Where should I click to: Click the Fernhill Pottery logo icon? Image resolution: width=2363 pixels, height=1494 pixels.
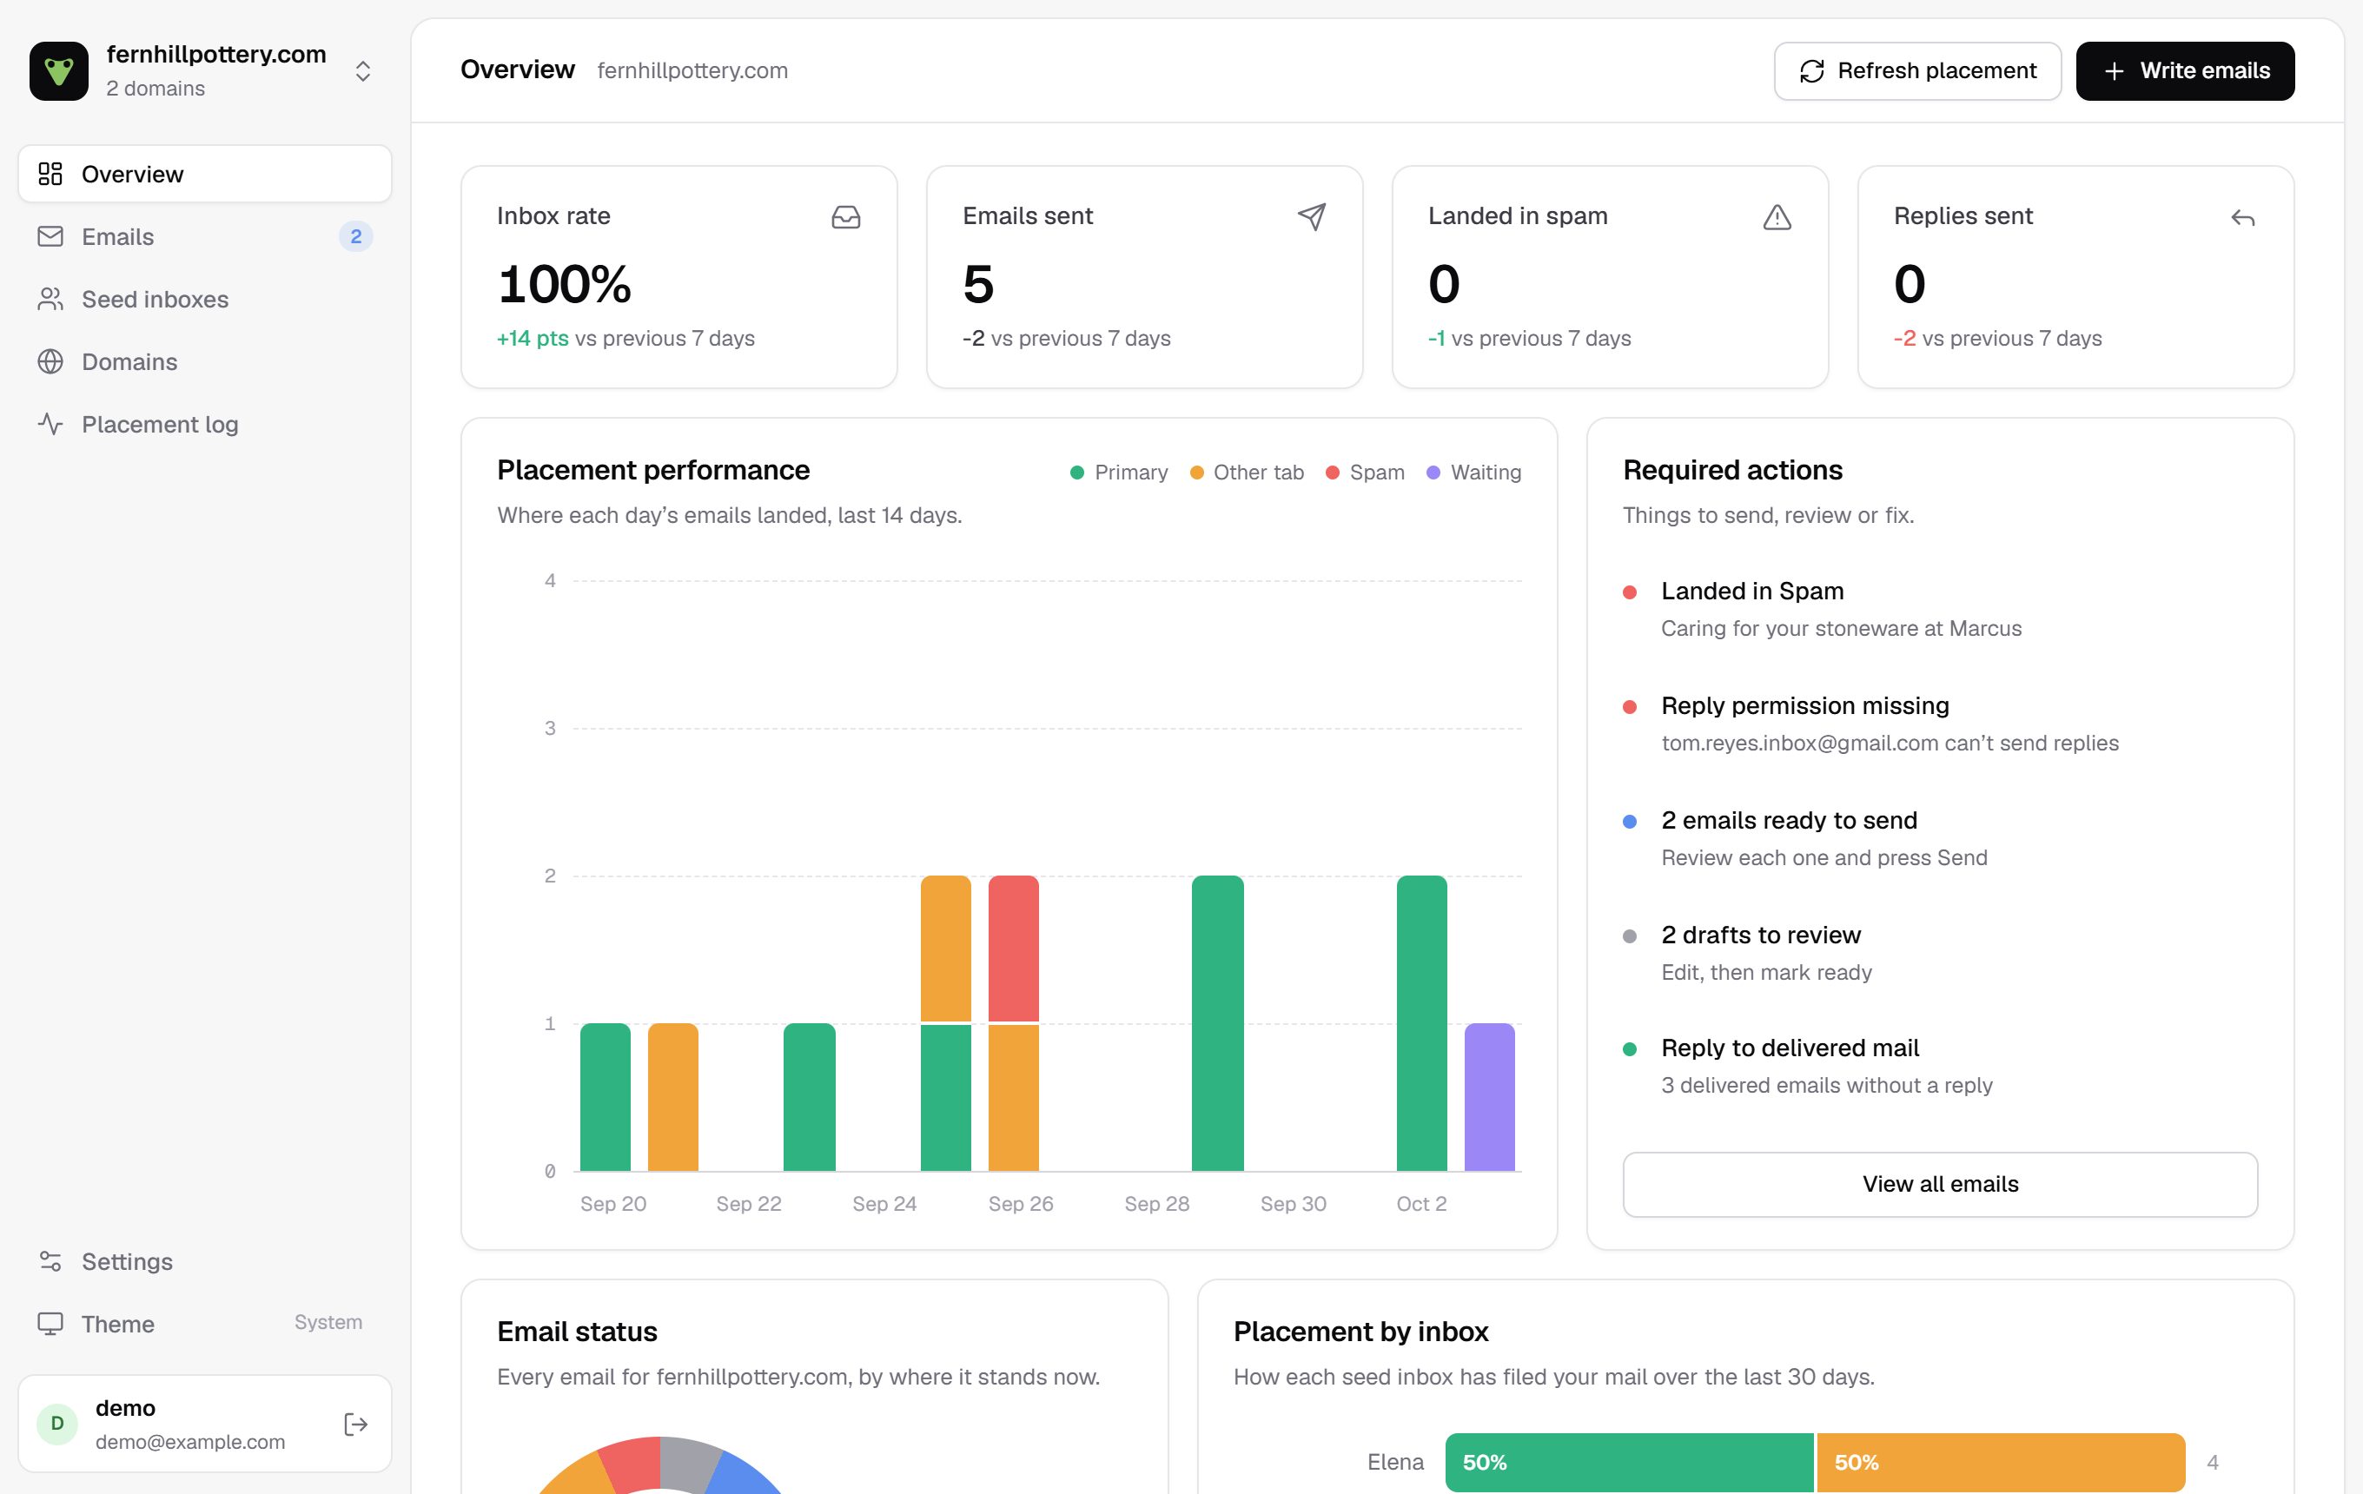[x=59, y=70]
